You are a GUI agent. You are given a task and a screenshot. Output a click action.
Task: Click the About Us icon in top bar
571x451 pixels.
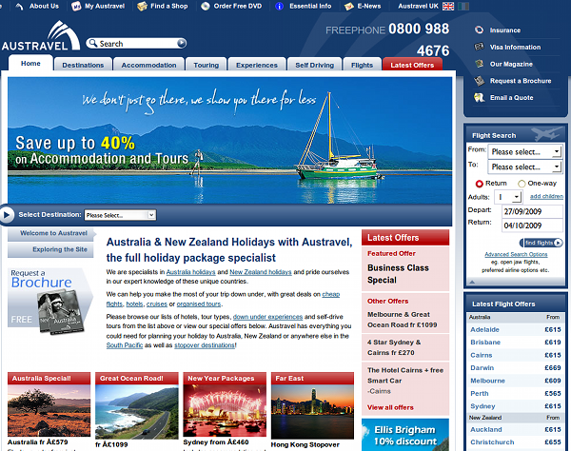point(20,7)
